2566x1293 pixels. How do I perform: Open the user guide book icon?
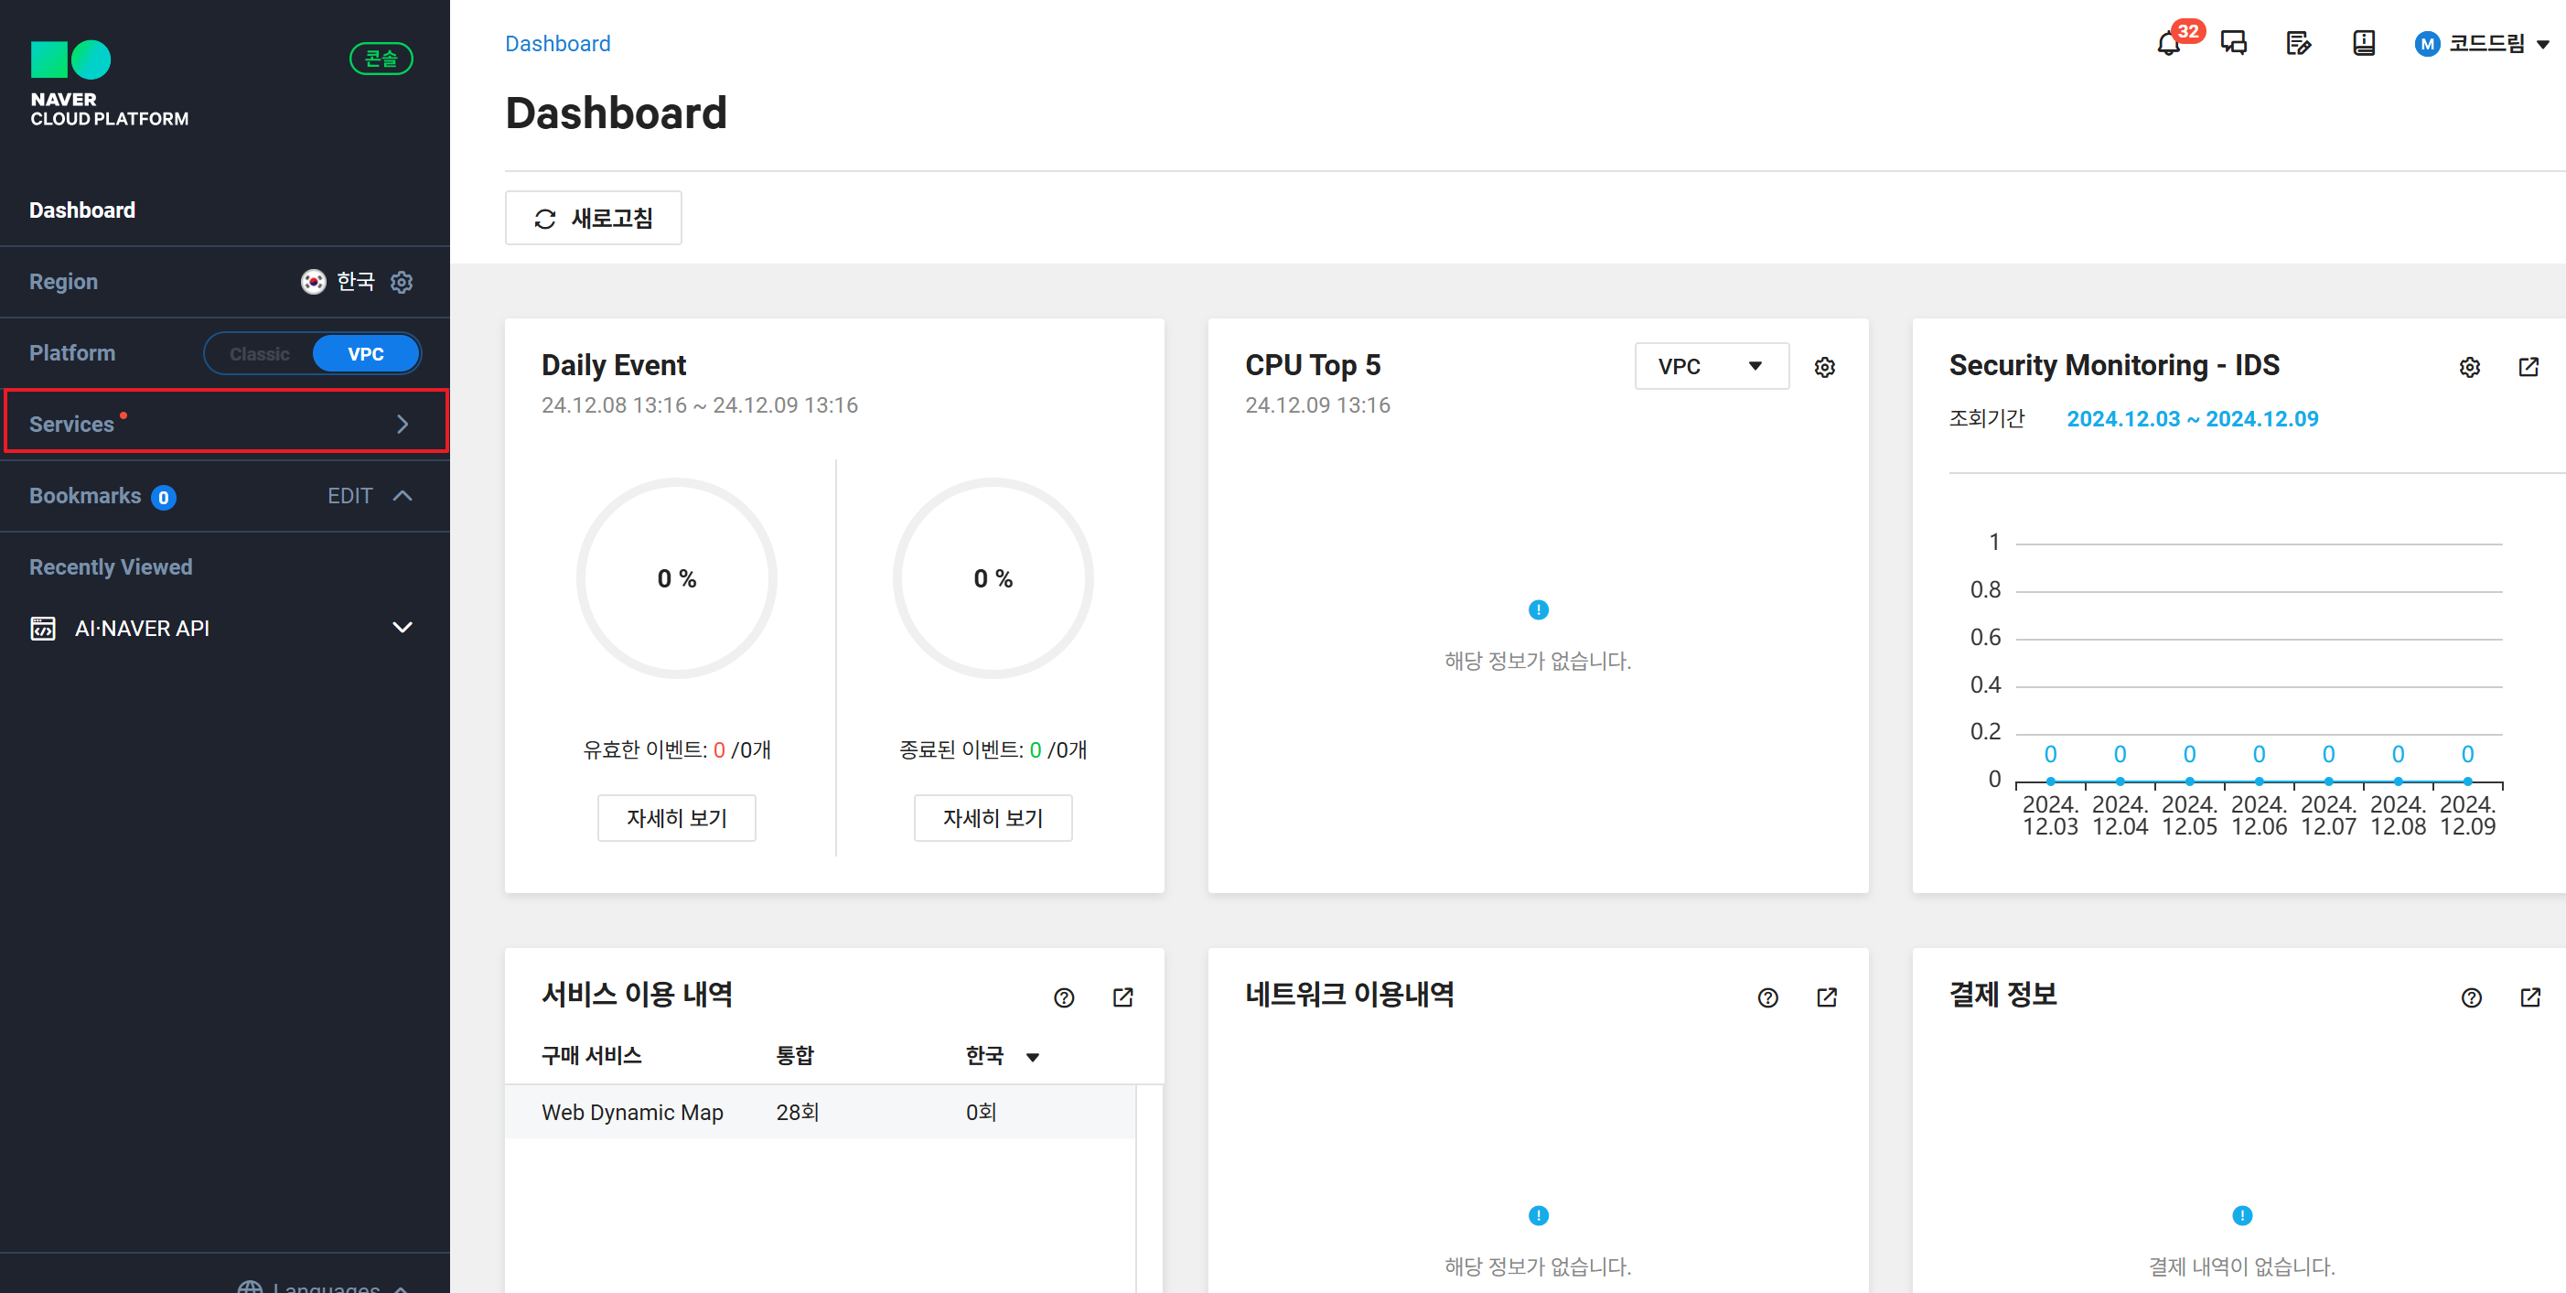pyautogui.click(x=2363, y=44)
